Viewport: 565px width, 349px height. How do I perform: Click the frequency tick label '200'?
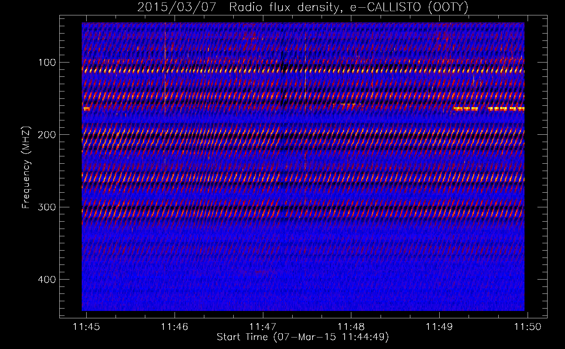[47, 135]
